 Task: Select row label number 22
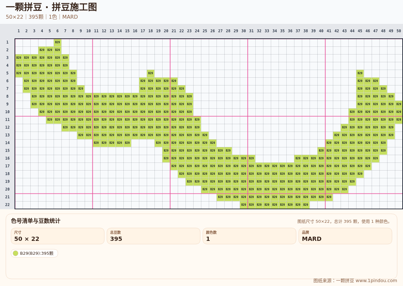pos(7,205)
